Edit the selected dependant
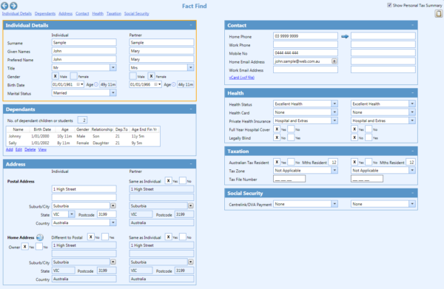Viewport: 444px width, 289px height. tap(18, 149)
